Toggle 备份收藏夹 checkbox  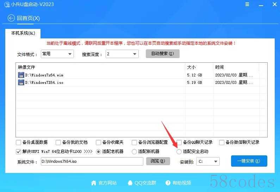point(98,143)
